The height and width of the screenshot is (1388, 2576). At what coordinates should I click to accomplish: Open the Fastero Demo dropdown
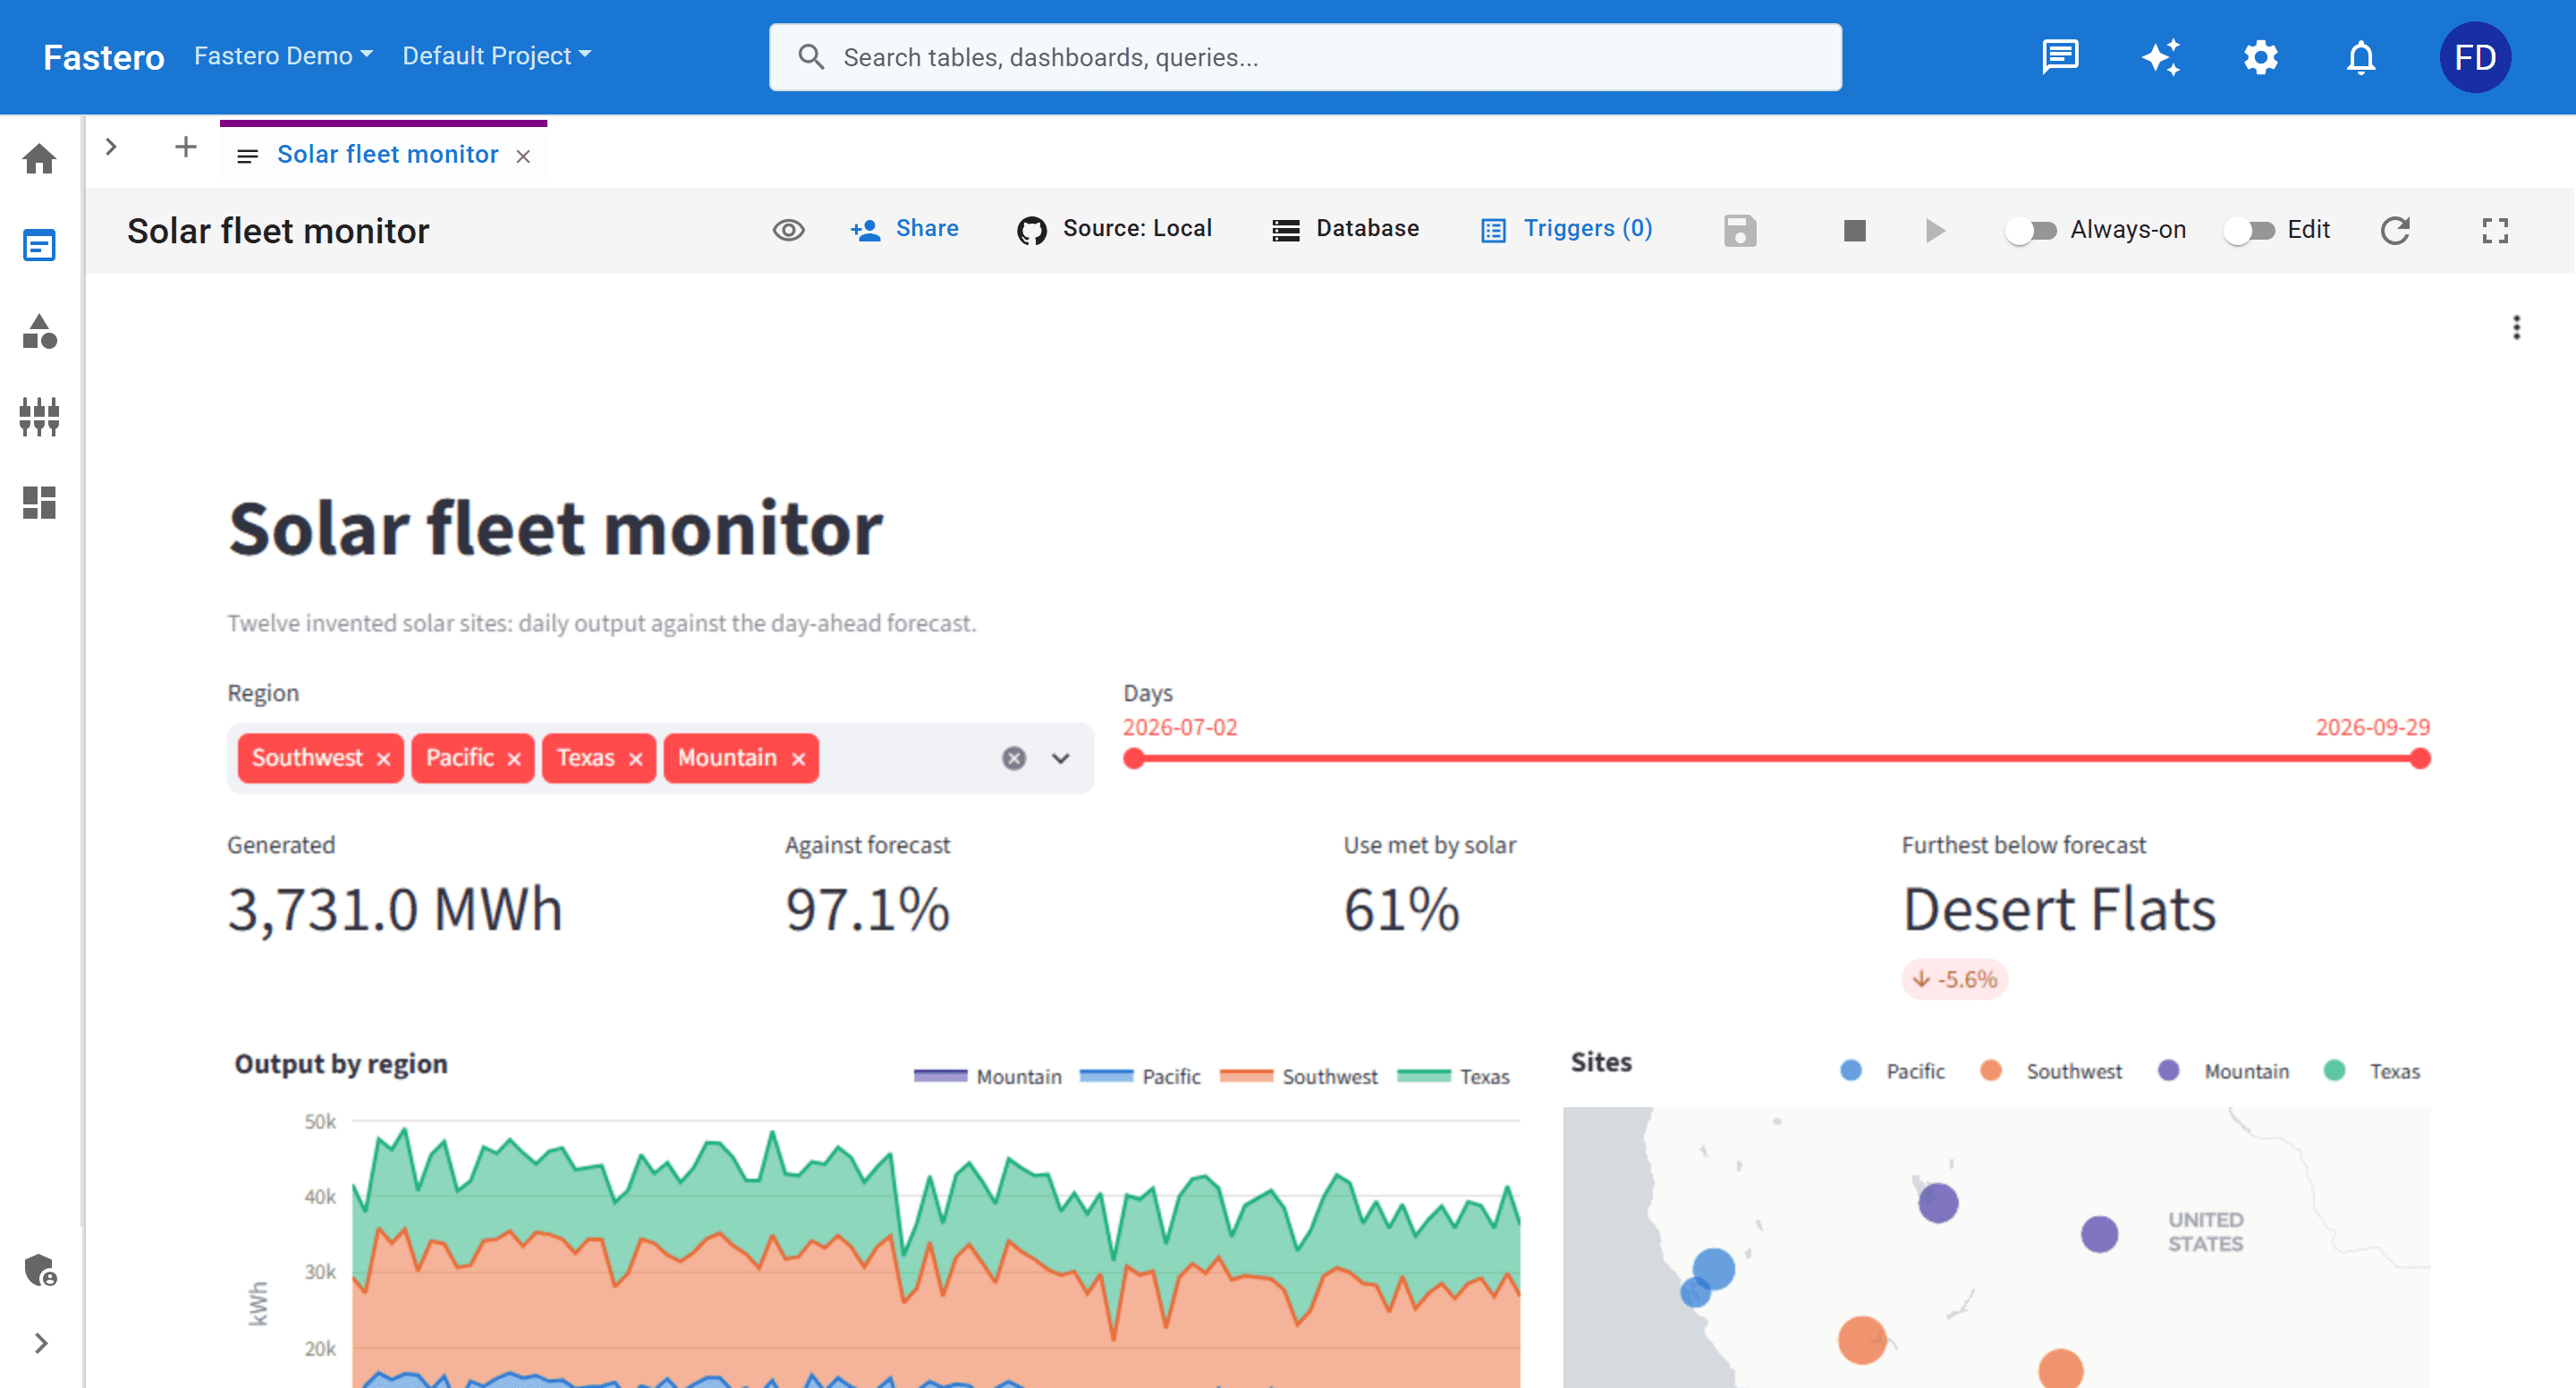283,56
